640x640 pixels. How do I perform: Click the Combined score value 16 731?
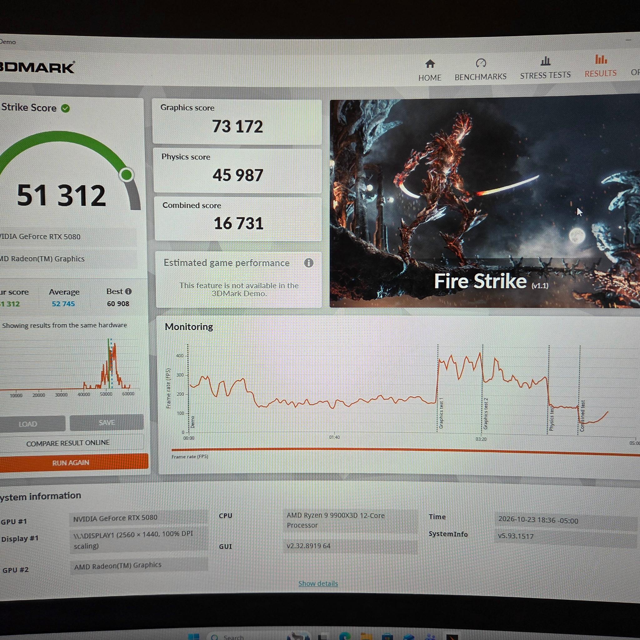point(238,223)
